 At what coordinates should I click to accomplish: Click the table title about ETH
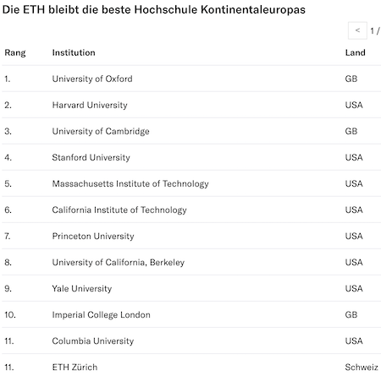[x=154, y=9]
